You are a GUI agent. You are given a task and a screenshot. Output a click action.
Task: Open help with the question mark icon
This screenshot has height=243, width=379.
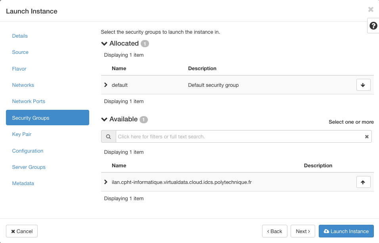pyautogui.click(x=373, y=25)
